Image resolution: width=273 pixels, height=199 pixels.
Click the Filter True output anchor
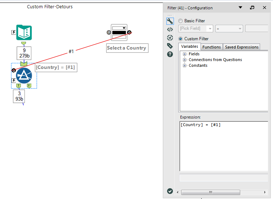coord(18,85)
